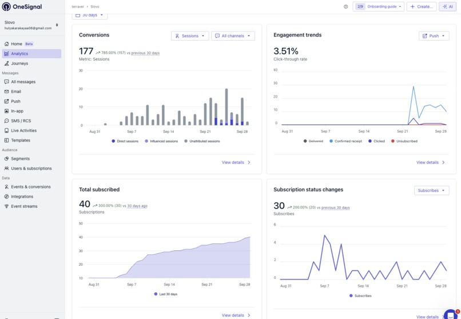Click the Templates icon in sidebar

coord(6,140)
